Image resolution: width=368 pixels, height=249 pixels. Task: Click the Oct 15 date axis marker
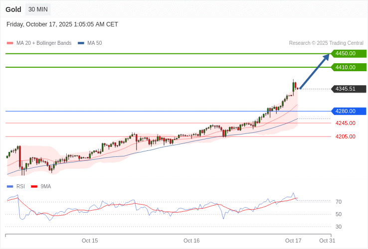(90, 241)
